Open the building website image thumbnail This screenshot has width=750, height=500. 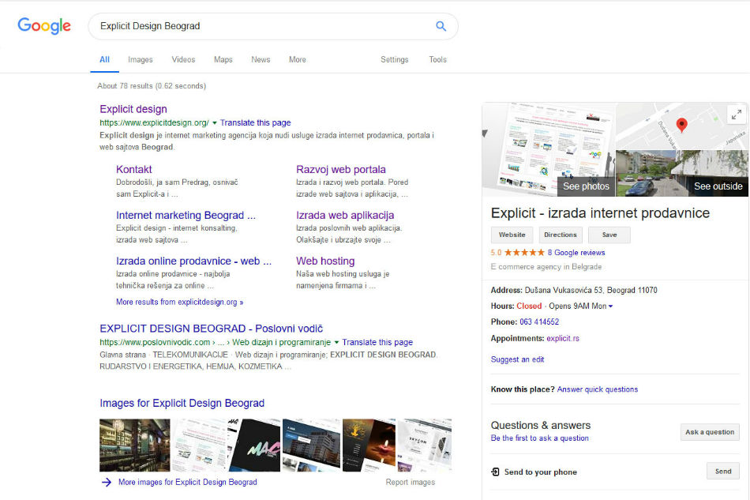[x=311, y=445]
